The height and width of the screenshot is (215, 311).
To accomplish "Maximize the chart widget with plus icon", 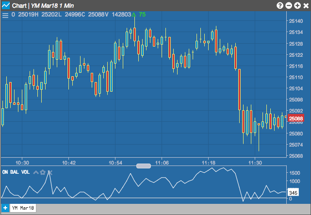I will (297, 5).
